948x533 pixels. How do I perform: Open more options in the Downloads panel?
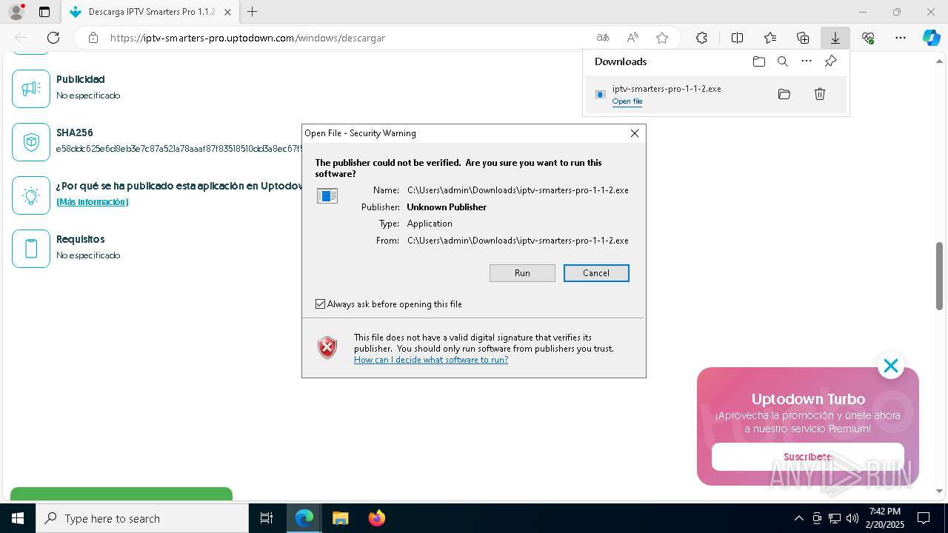click(807, 61)
